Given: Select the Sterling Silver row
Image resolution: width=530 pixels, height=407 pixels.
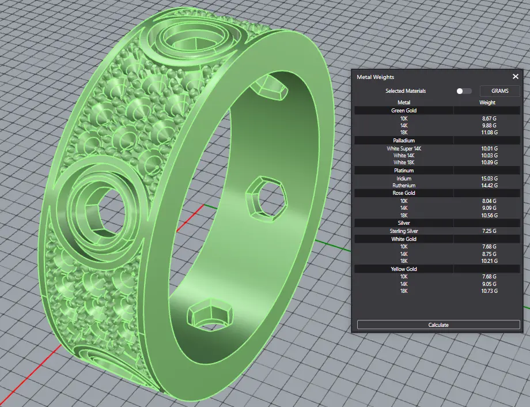Looking at the screenshot, I should click(404, 231).
